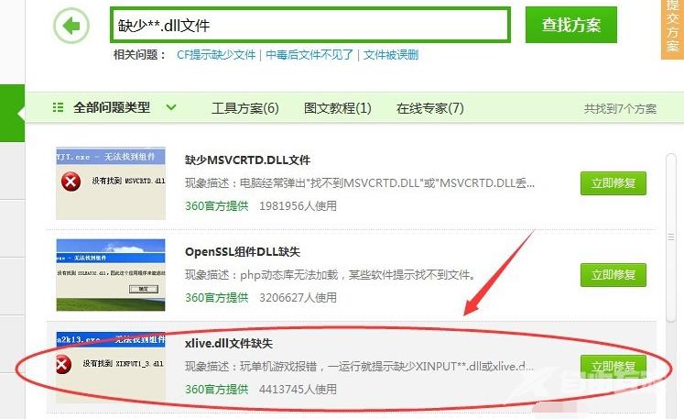This screenshot has width=684, height=419.
Task: Click the 1981956人使用 usage count
Action: (x=298, y=205)
